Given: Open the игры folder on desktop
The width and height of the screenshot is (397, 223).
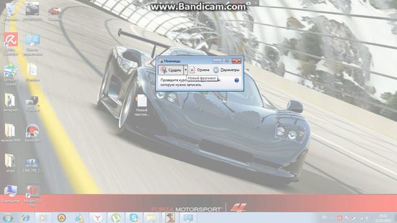Looking at the screenshot, I should 11,163.
